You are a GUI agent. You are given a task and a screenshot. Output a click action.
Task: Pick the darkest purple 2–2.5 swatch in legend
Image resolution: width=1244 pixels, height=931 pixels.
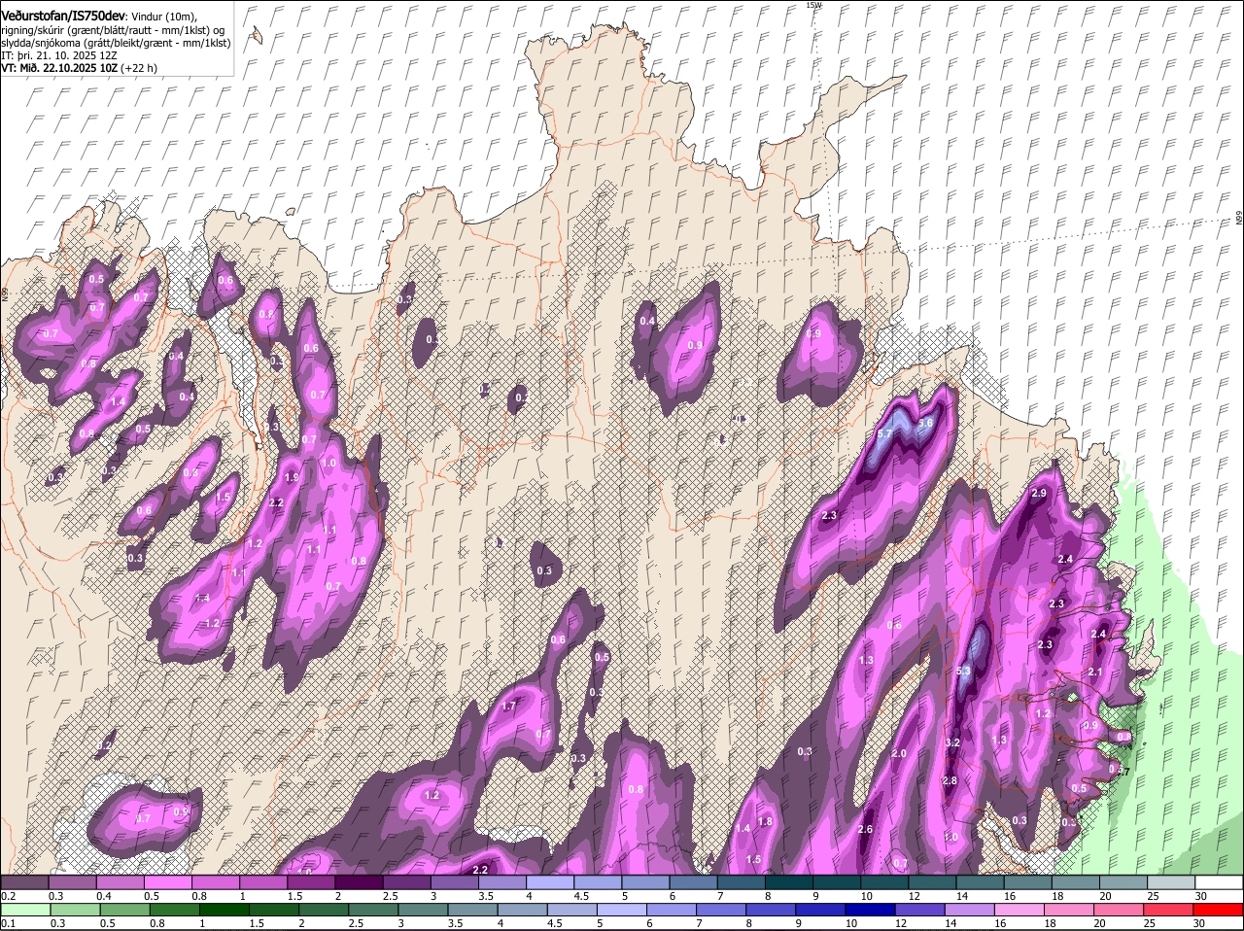coord(359,881)
